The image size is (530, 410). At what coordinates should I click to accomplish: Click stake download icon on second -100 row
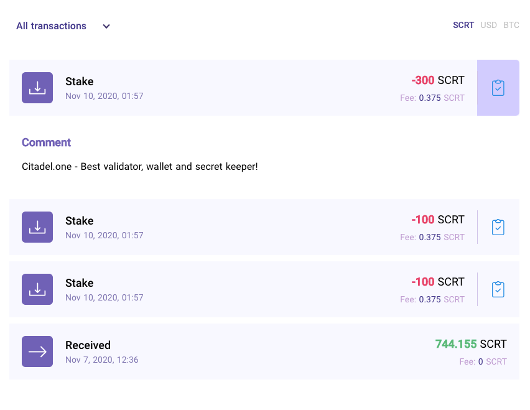(37, 289)
